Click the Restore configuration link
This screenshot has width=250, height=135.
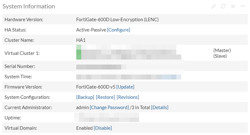105,97
